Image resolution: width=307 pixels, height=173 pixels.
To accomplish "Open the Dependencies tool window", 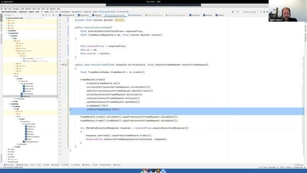I will tap(106, 165).
